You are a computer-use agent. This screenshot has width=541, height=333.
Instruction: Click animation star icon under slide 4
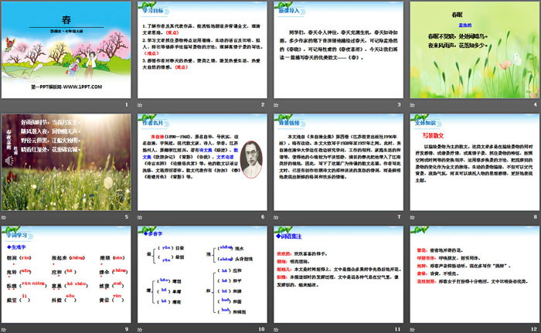pos(412,105)
